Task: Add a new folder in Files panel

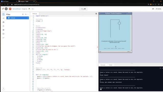Action: (26, 14)
